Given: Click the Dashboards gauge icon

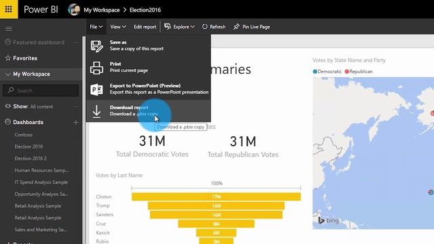Looking at the screenshot, I should [x=8, y=122].
